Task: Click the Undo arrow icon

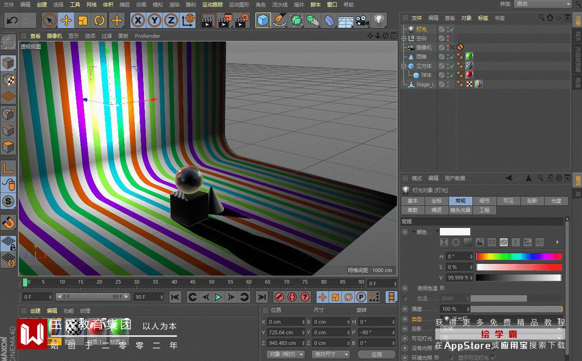Action: coord(12,20)
